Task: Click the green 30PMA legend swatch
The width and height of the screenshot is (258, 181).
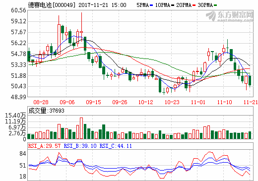Action: tap(215, 5)
